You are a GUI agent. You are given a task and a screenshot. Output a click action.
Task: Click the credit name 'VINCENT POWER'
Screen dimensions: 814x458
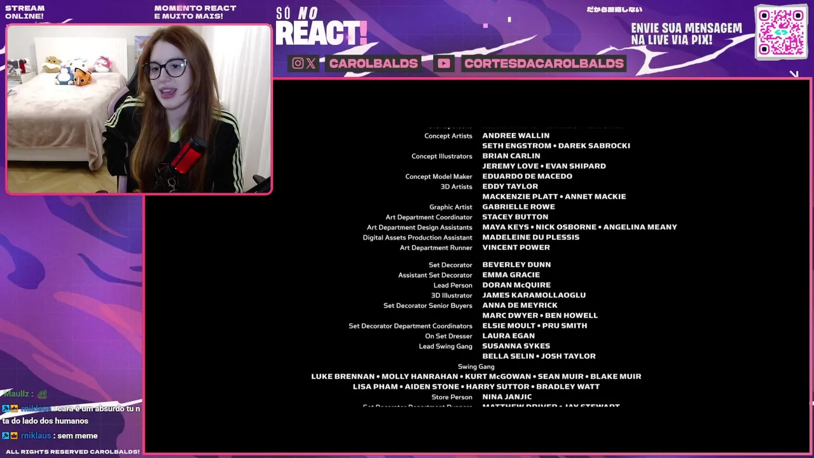click(516, 247)
